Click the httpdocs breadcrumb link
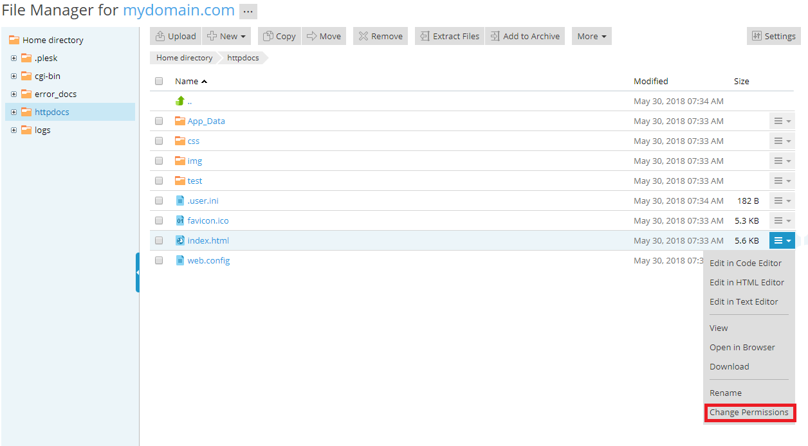808x446 pixels. pos(243,58)
